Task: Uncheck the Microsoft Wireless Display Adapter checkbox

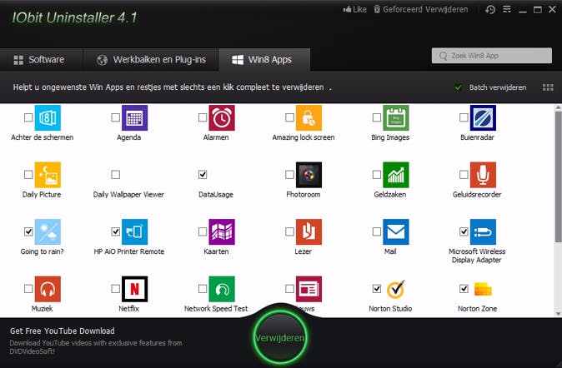Action: 464,231
